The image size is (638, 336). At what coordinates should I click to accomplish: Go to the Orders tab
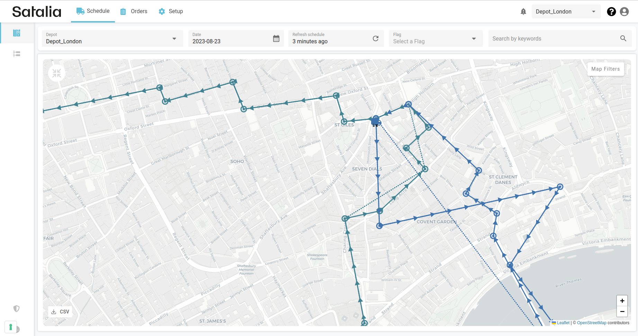[x=134, y=11]
